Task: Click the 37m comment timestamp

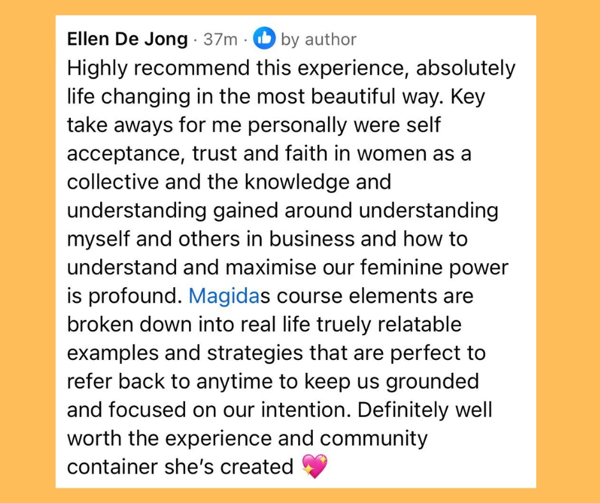Action: click(x=220, y=40)
